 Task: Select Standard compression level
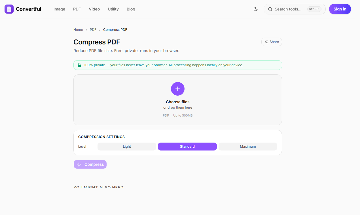187,147
